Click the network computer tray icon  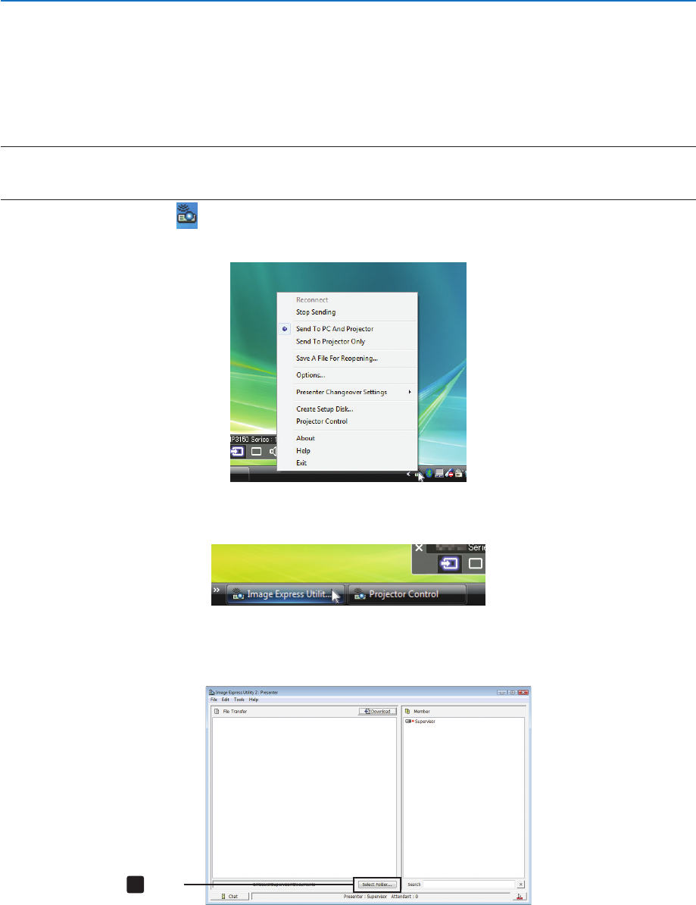(x=439, y=474)
